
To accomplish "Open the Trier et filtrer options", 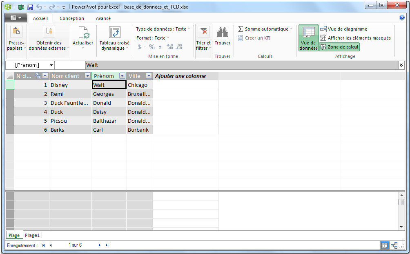I will tap(203, 41).
